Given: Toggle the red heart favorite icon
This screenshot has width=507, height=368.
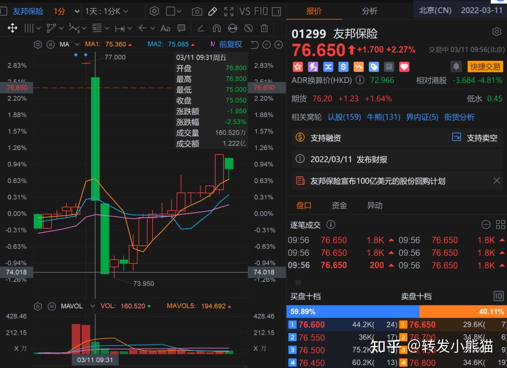Looking at the screenshot, I should pos(404,67).
